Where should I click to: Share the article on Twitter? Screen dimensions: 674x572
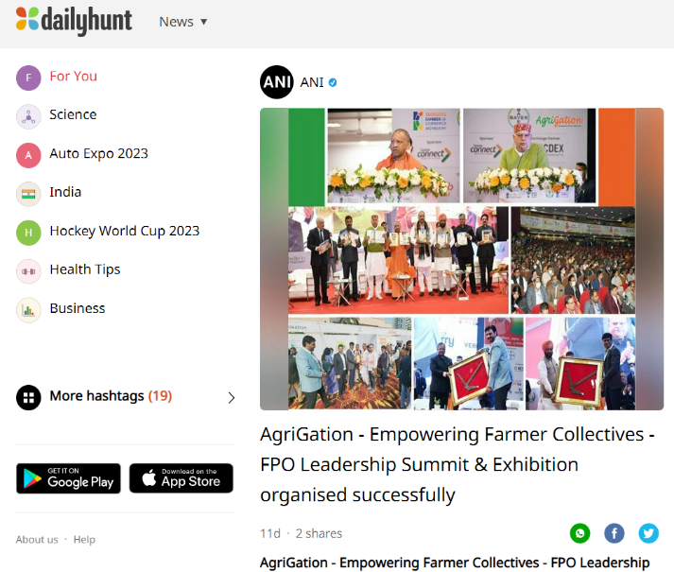coord(648,533)
